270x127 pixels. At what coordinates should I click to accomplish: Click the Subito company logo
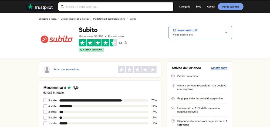57,39
